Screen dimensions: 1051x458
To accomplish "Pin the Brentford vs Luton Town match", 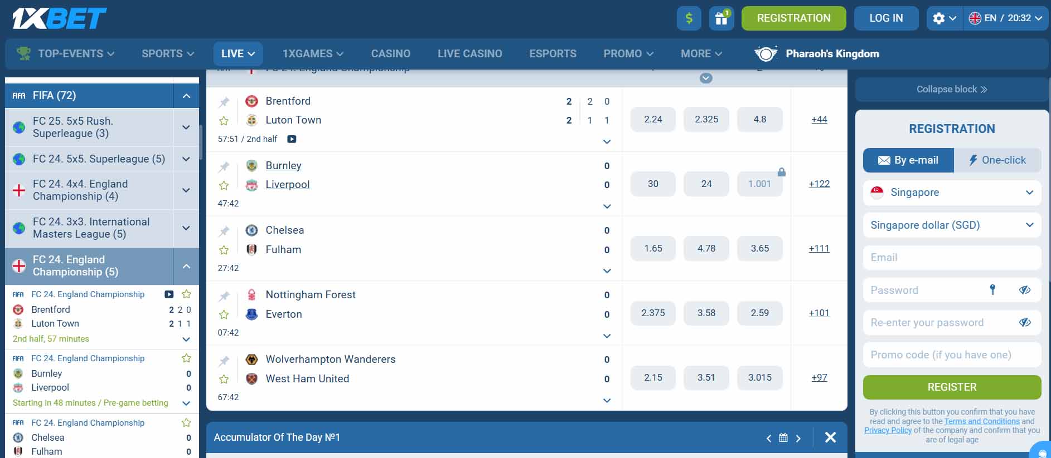I will point(224,102).
